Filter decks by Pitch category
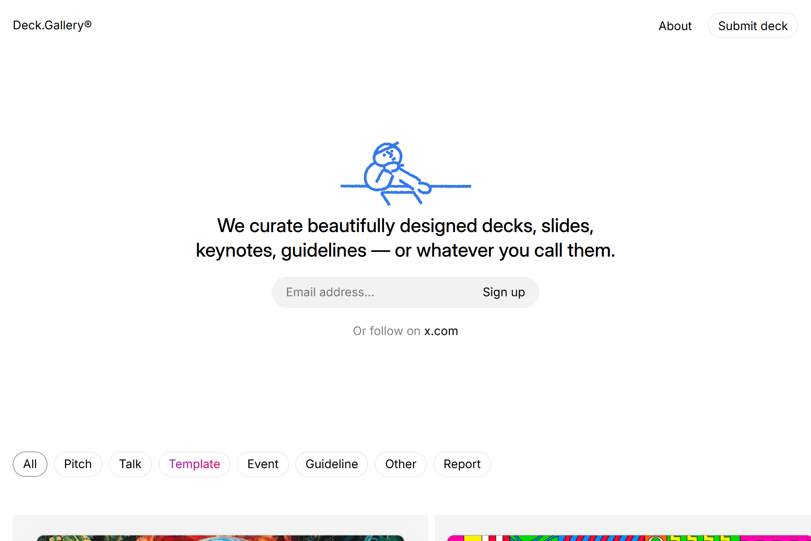 [x=78, y=464]
